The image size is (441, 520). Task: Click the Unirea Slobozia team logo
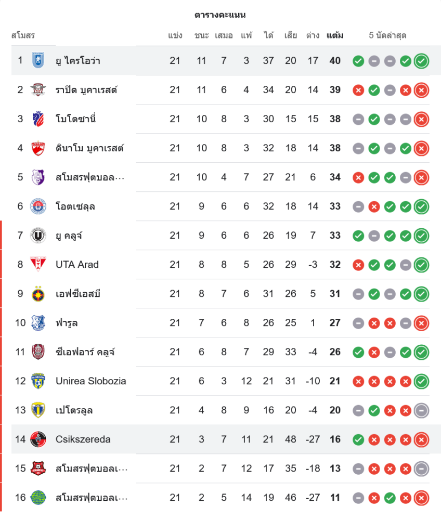coord(37,381)
